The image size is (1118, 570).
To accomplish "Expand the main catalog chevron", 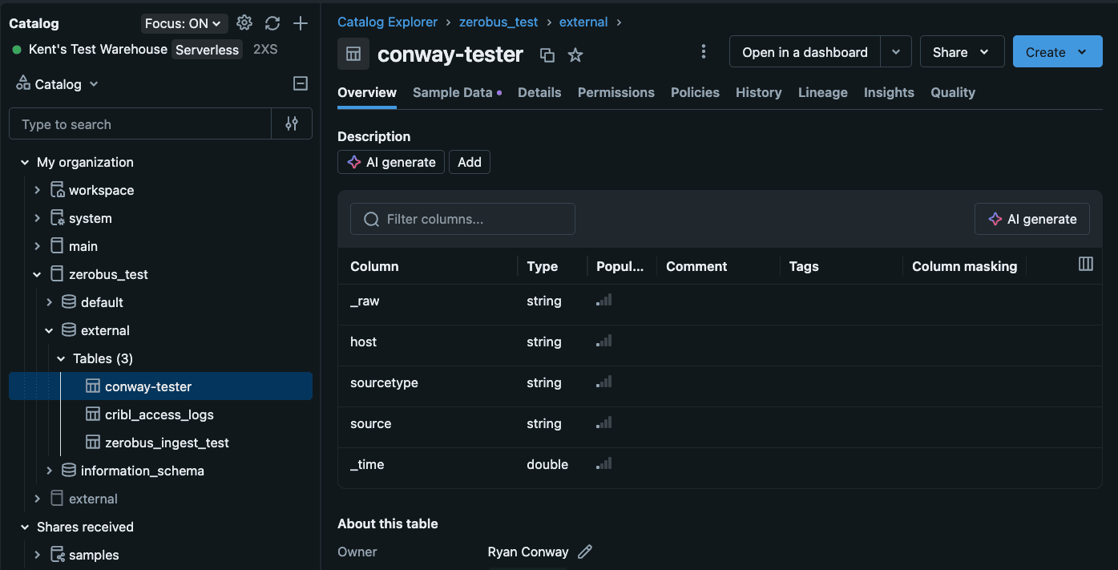I will point(37,246).
